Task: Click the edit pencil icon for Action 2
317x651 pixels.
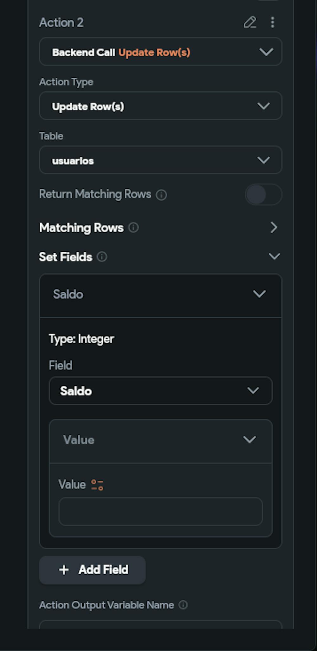Action: tap(250, 23)
